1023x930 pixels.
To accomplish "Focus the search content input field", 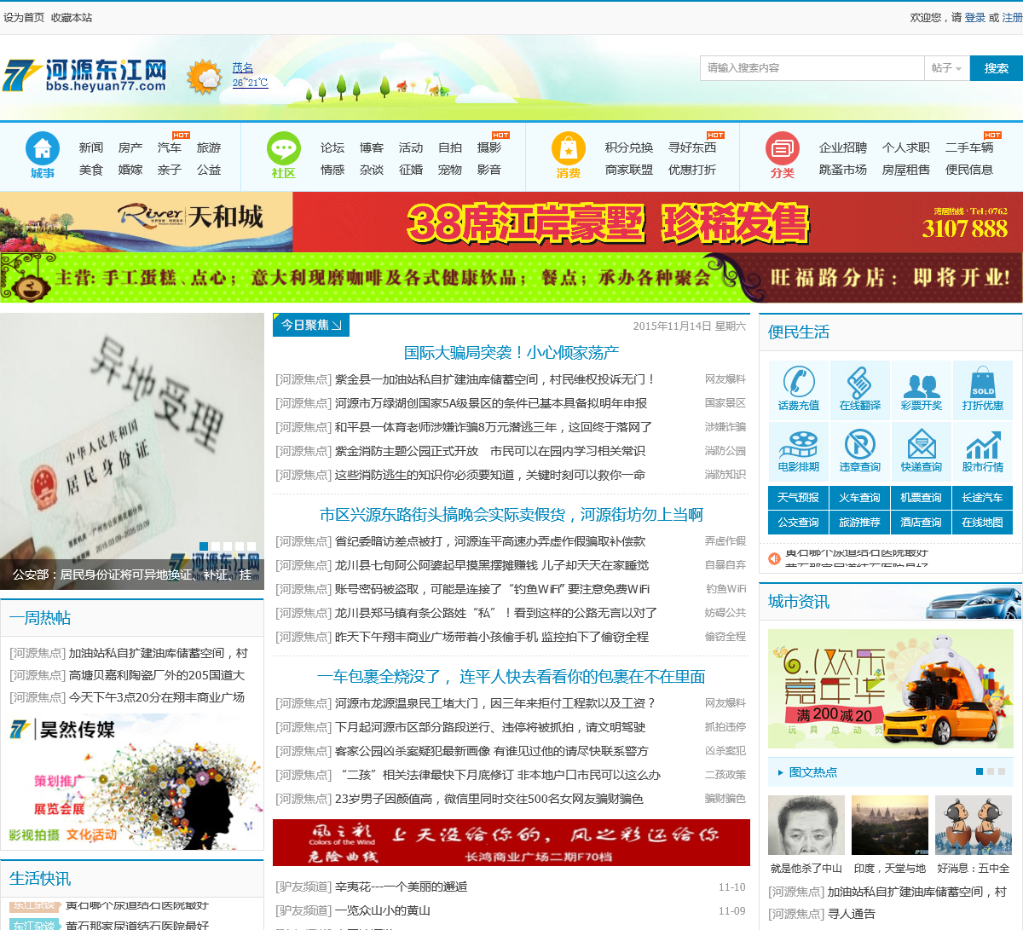I will tap(812, 68).
